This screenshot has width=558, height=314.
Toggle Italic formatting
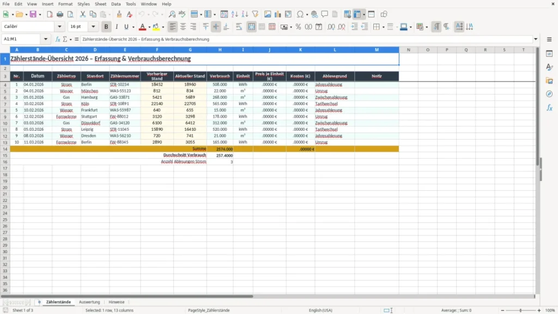tap(117, 27)
